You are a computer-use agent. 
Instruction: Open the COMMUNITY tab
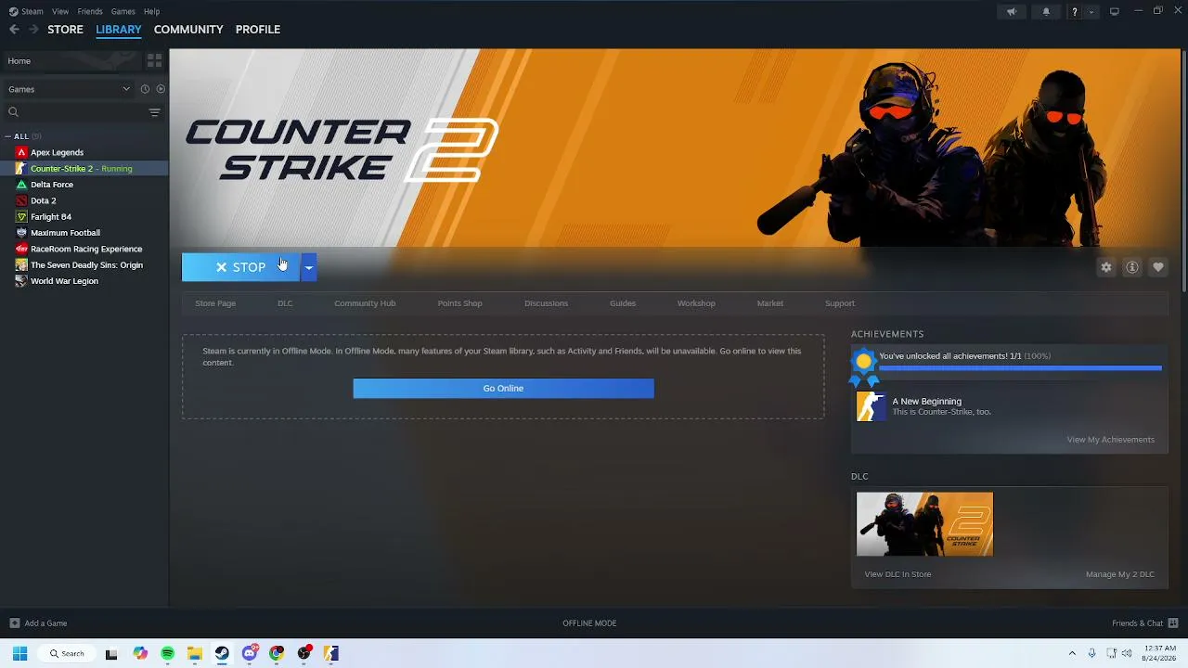pyautogui.click(x=188, y=30)
